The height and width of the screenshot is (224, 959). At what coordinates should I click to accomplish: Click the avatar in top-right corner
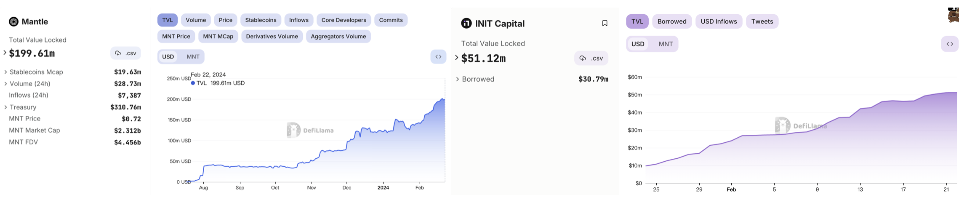pos(954,15)
